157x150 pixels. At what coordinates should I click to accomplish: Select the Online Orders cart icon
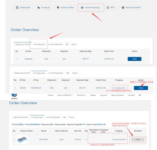click(58, 8)
